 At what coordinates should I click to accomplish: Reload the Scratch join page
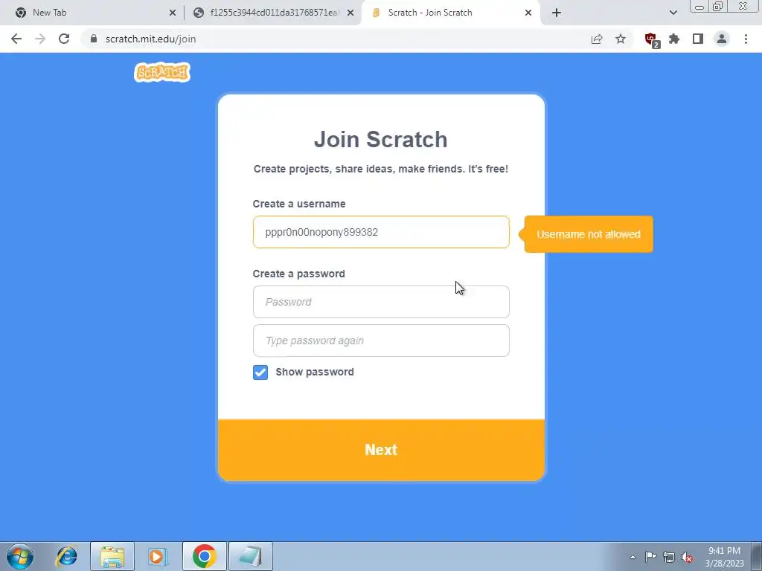click(x=64, y=39)
